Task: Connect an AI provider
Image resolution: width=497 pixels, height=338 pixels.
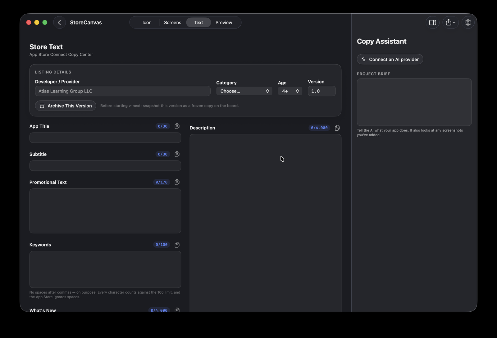Action: (x=390, y=59)
